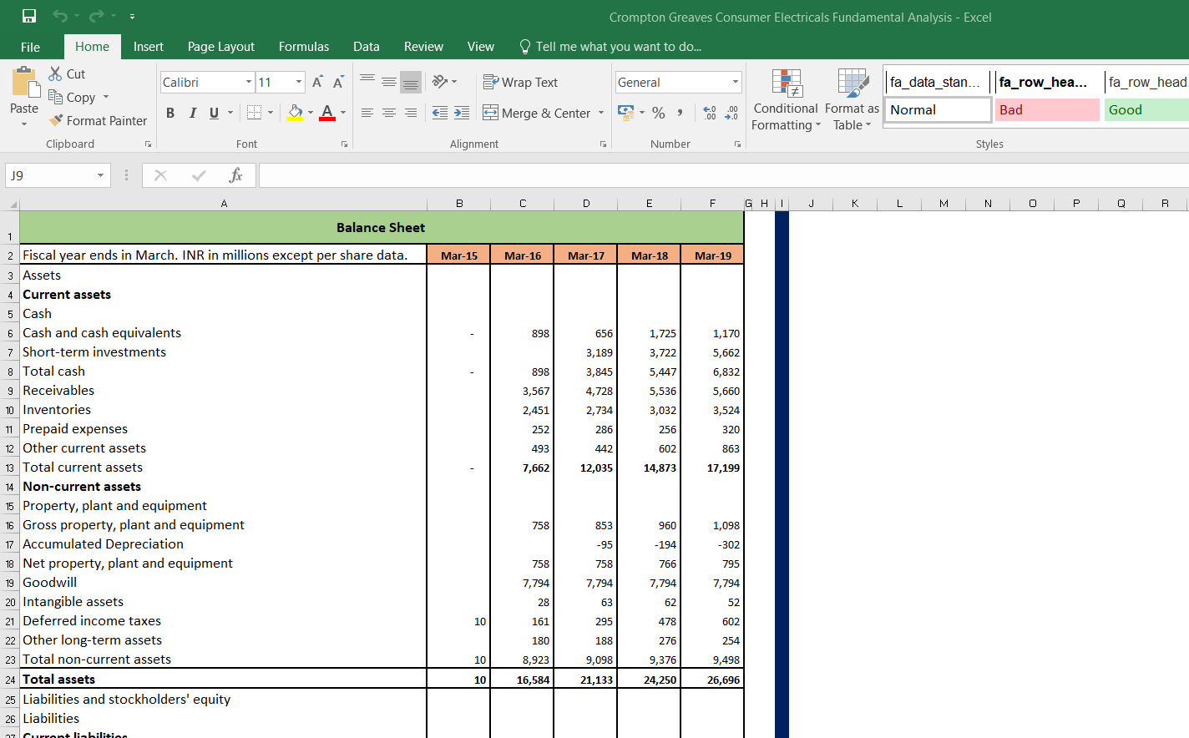Apply the Bad cell style
This screenshot has height=738, width=1189.
1047,109
